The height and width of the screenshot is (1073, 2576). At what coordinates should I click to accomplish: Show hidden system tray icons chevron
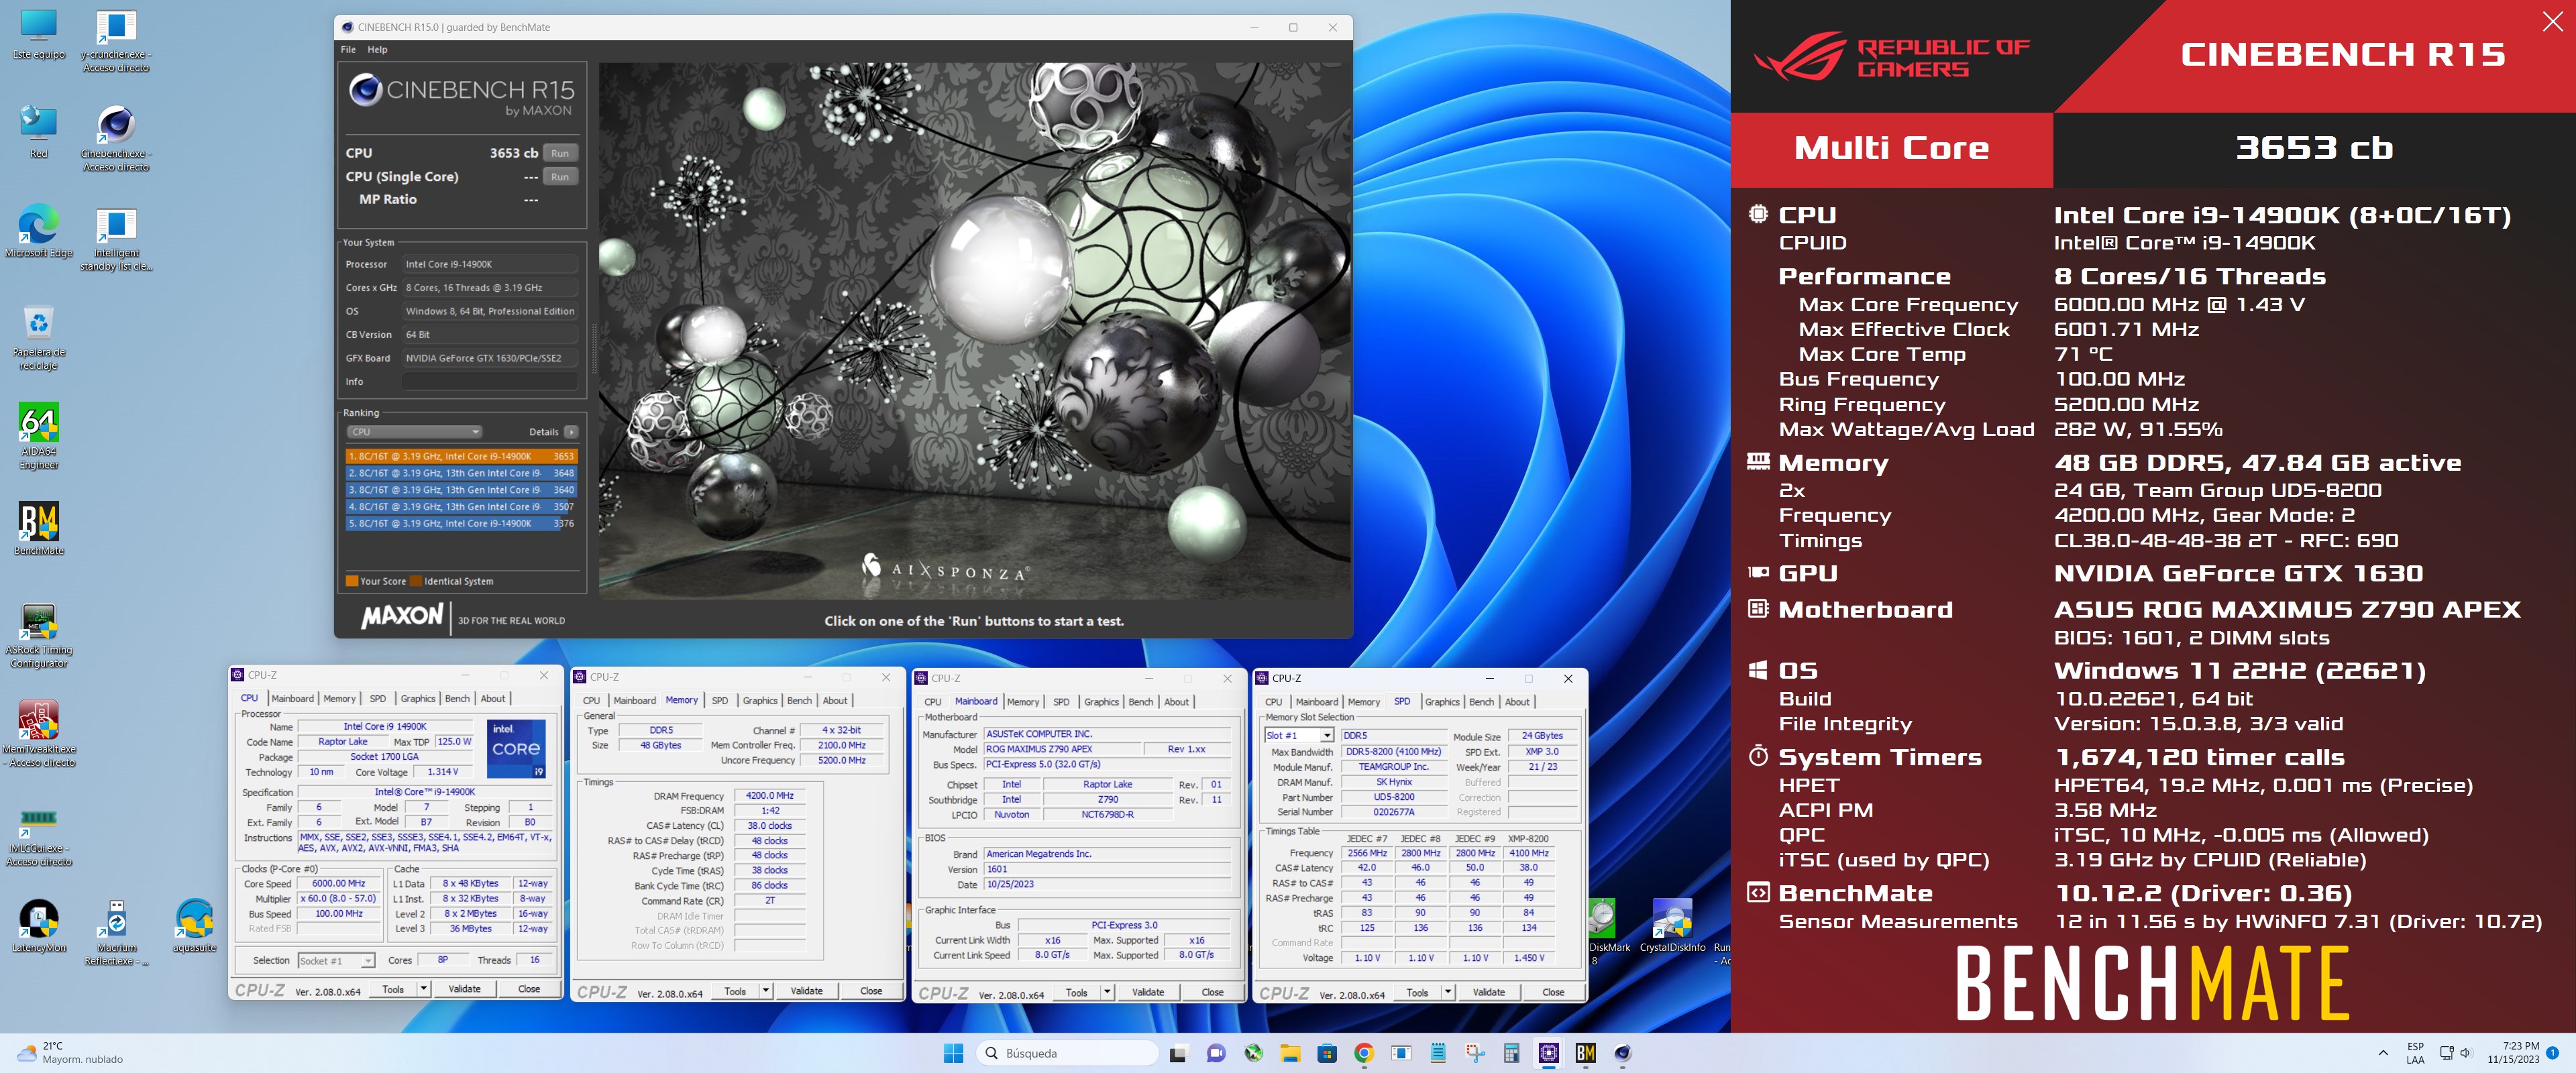coord(2383,1053)
